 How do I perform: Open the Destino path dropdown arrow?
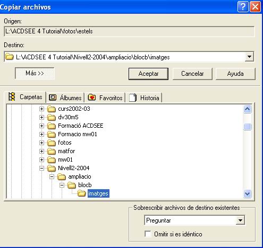pos(249,57)
